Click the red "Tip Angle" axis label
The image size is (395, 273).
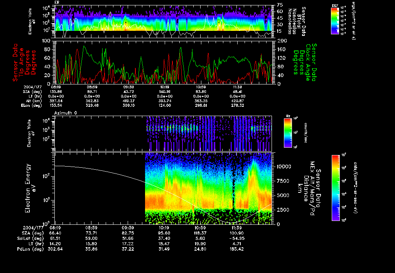22,62
